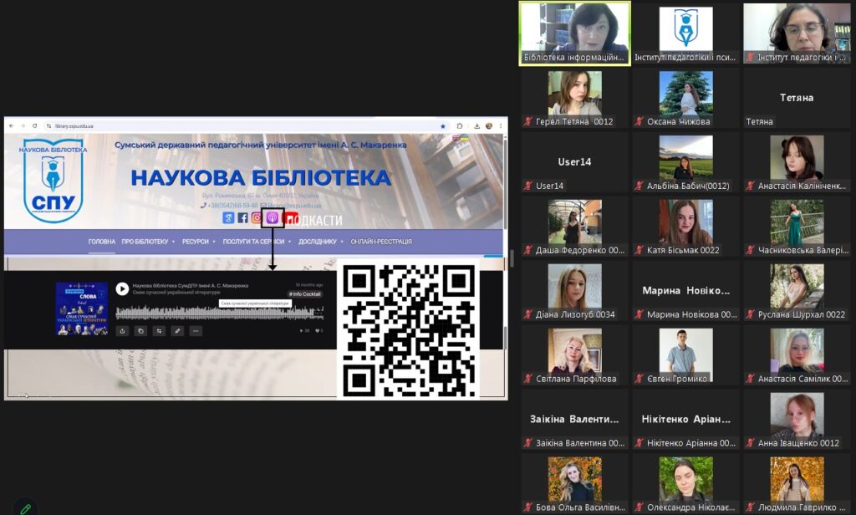
Task: Open the РЕСУРСИ menu item
Action: click(x=196, y=242)
